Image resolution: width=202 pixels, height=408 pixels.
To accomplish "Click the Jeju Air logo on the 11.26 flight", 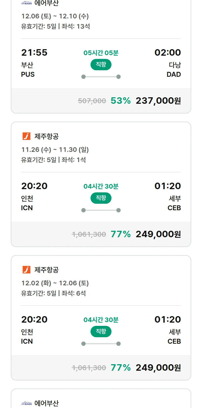I will (x=26, y=136).
